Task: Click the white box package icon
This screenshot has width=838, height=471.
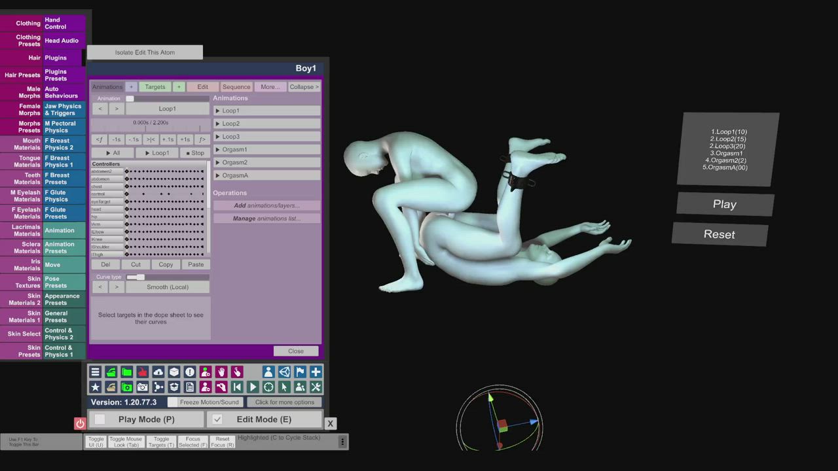Action: 173,372
